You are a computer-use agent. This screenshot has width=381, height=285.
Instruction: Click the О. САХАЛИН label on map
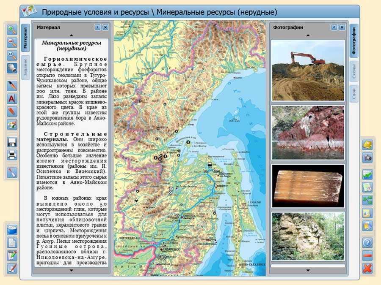click(x=254, y=202)
